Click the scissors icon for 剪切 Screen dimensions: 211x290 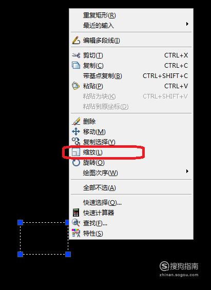tap(76, 55)
